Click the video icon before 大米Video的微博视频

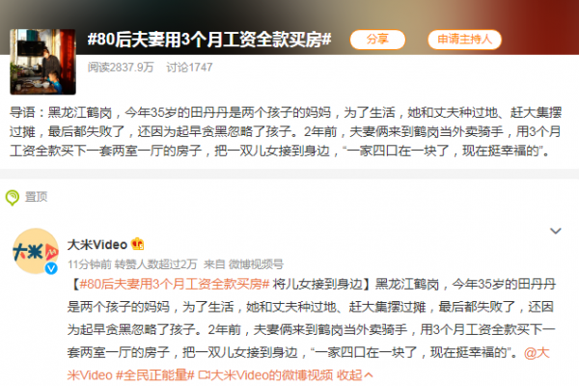click(204, 375)
